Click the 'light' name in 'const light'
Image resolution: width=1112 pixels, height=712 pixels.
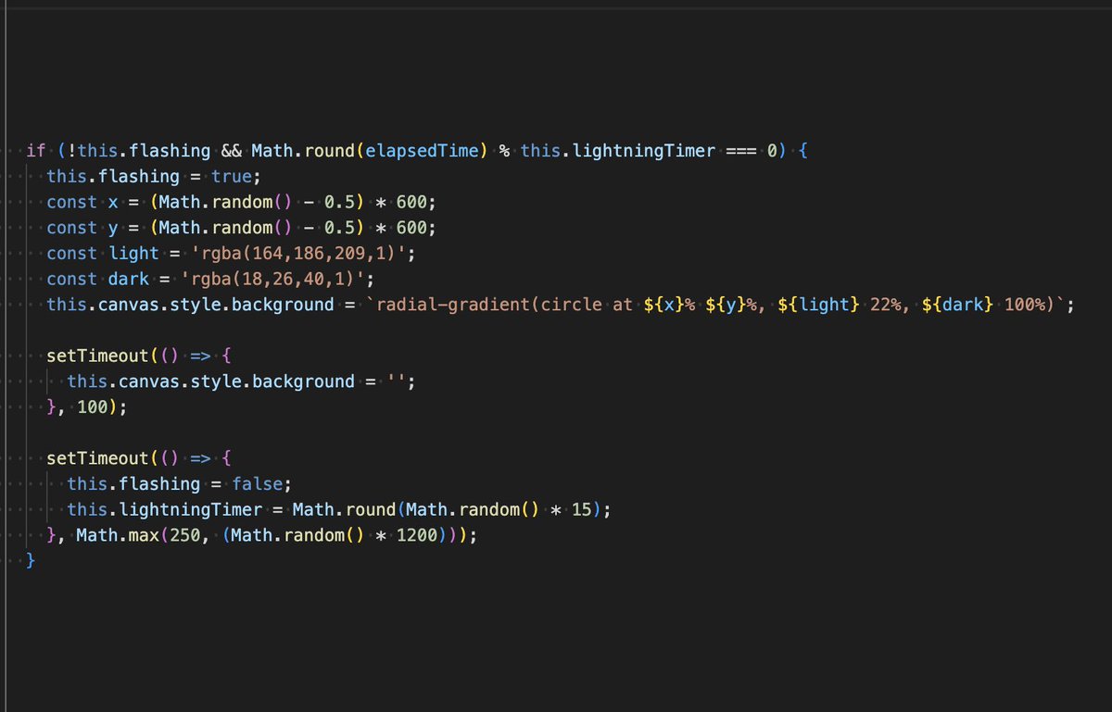[133, 253]
